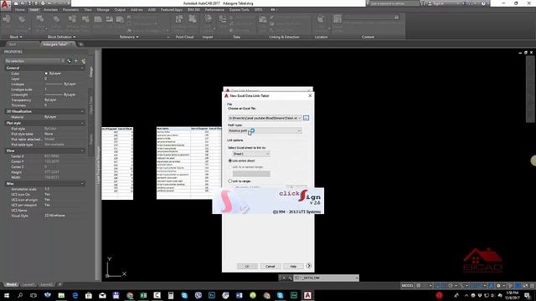Click the taskbar clock showing 1:58 PM
Viewport: 536px width, 301px height.
[512, 295]
